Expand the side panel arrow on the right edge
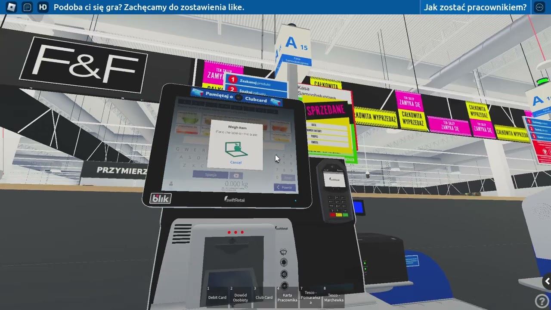The image size is (551, 310). (547, 281)
